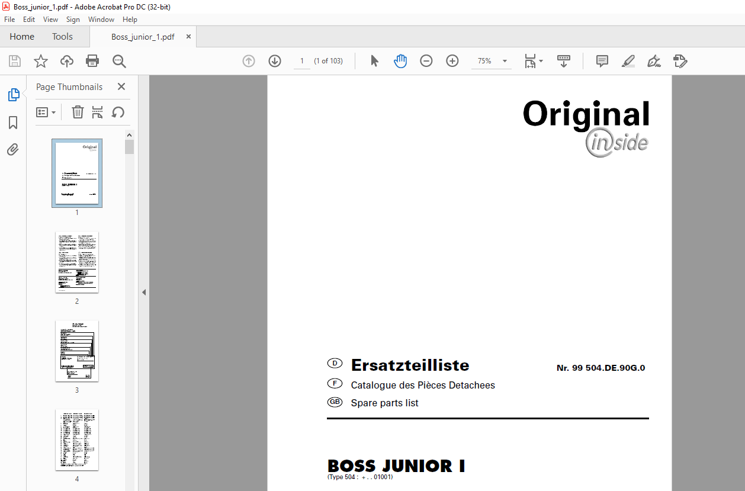Open the Window menu

pos(101,20)
